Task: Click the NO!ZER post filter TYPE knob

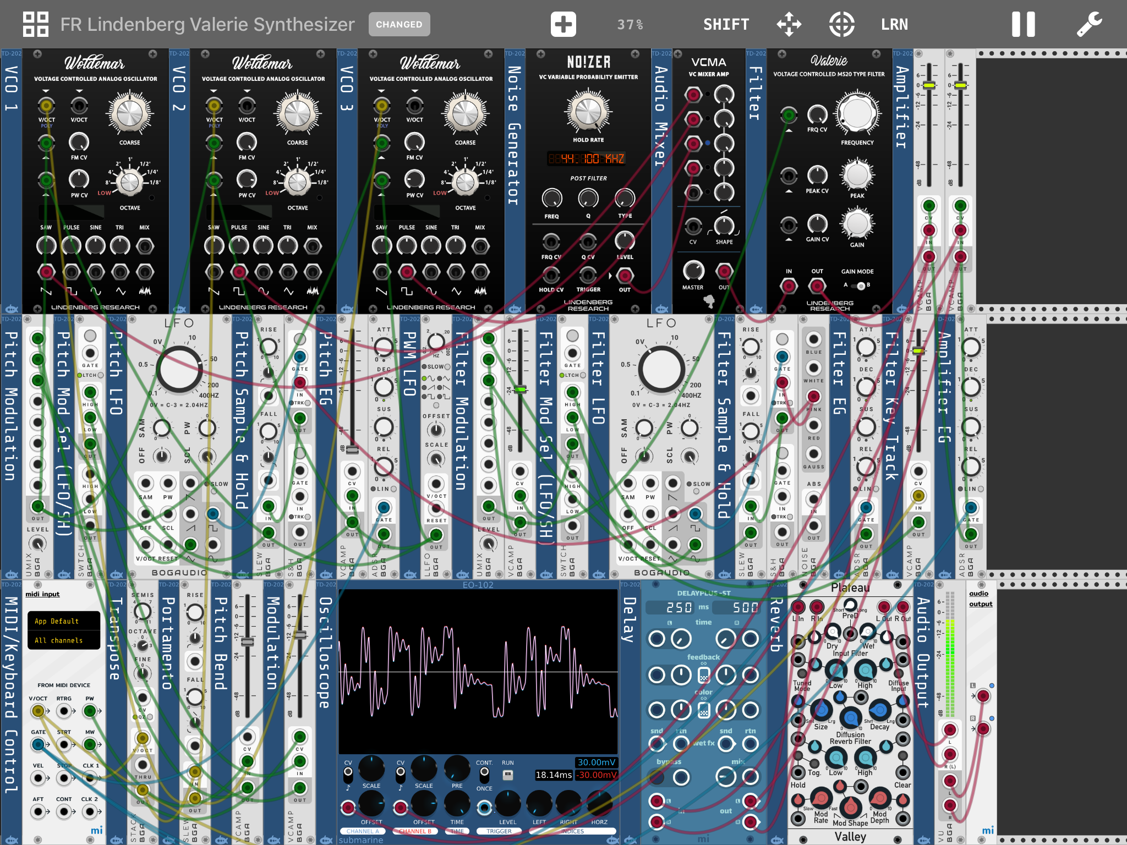Action: click(x=625, y=199)
